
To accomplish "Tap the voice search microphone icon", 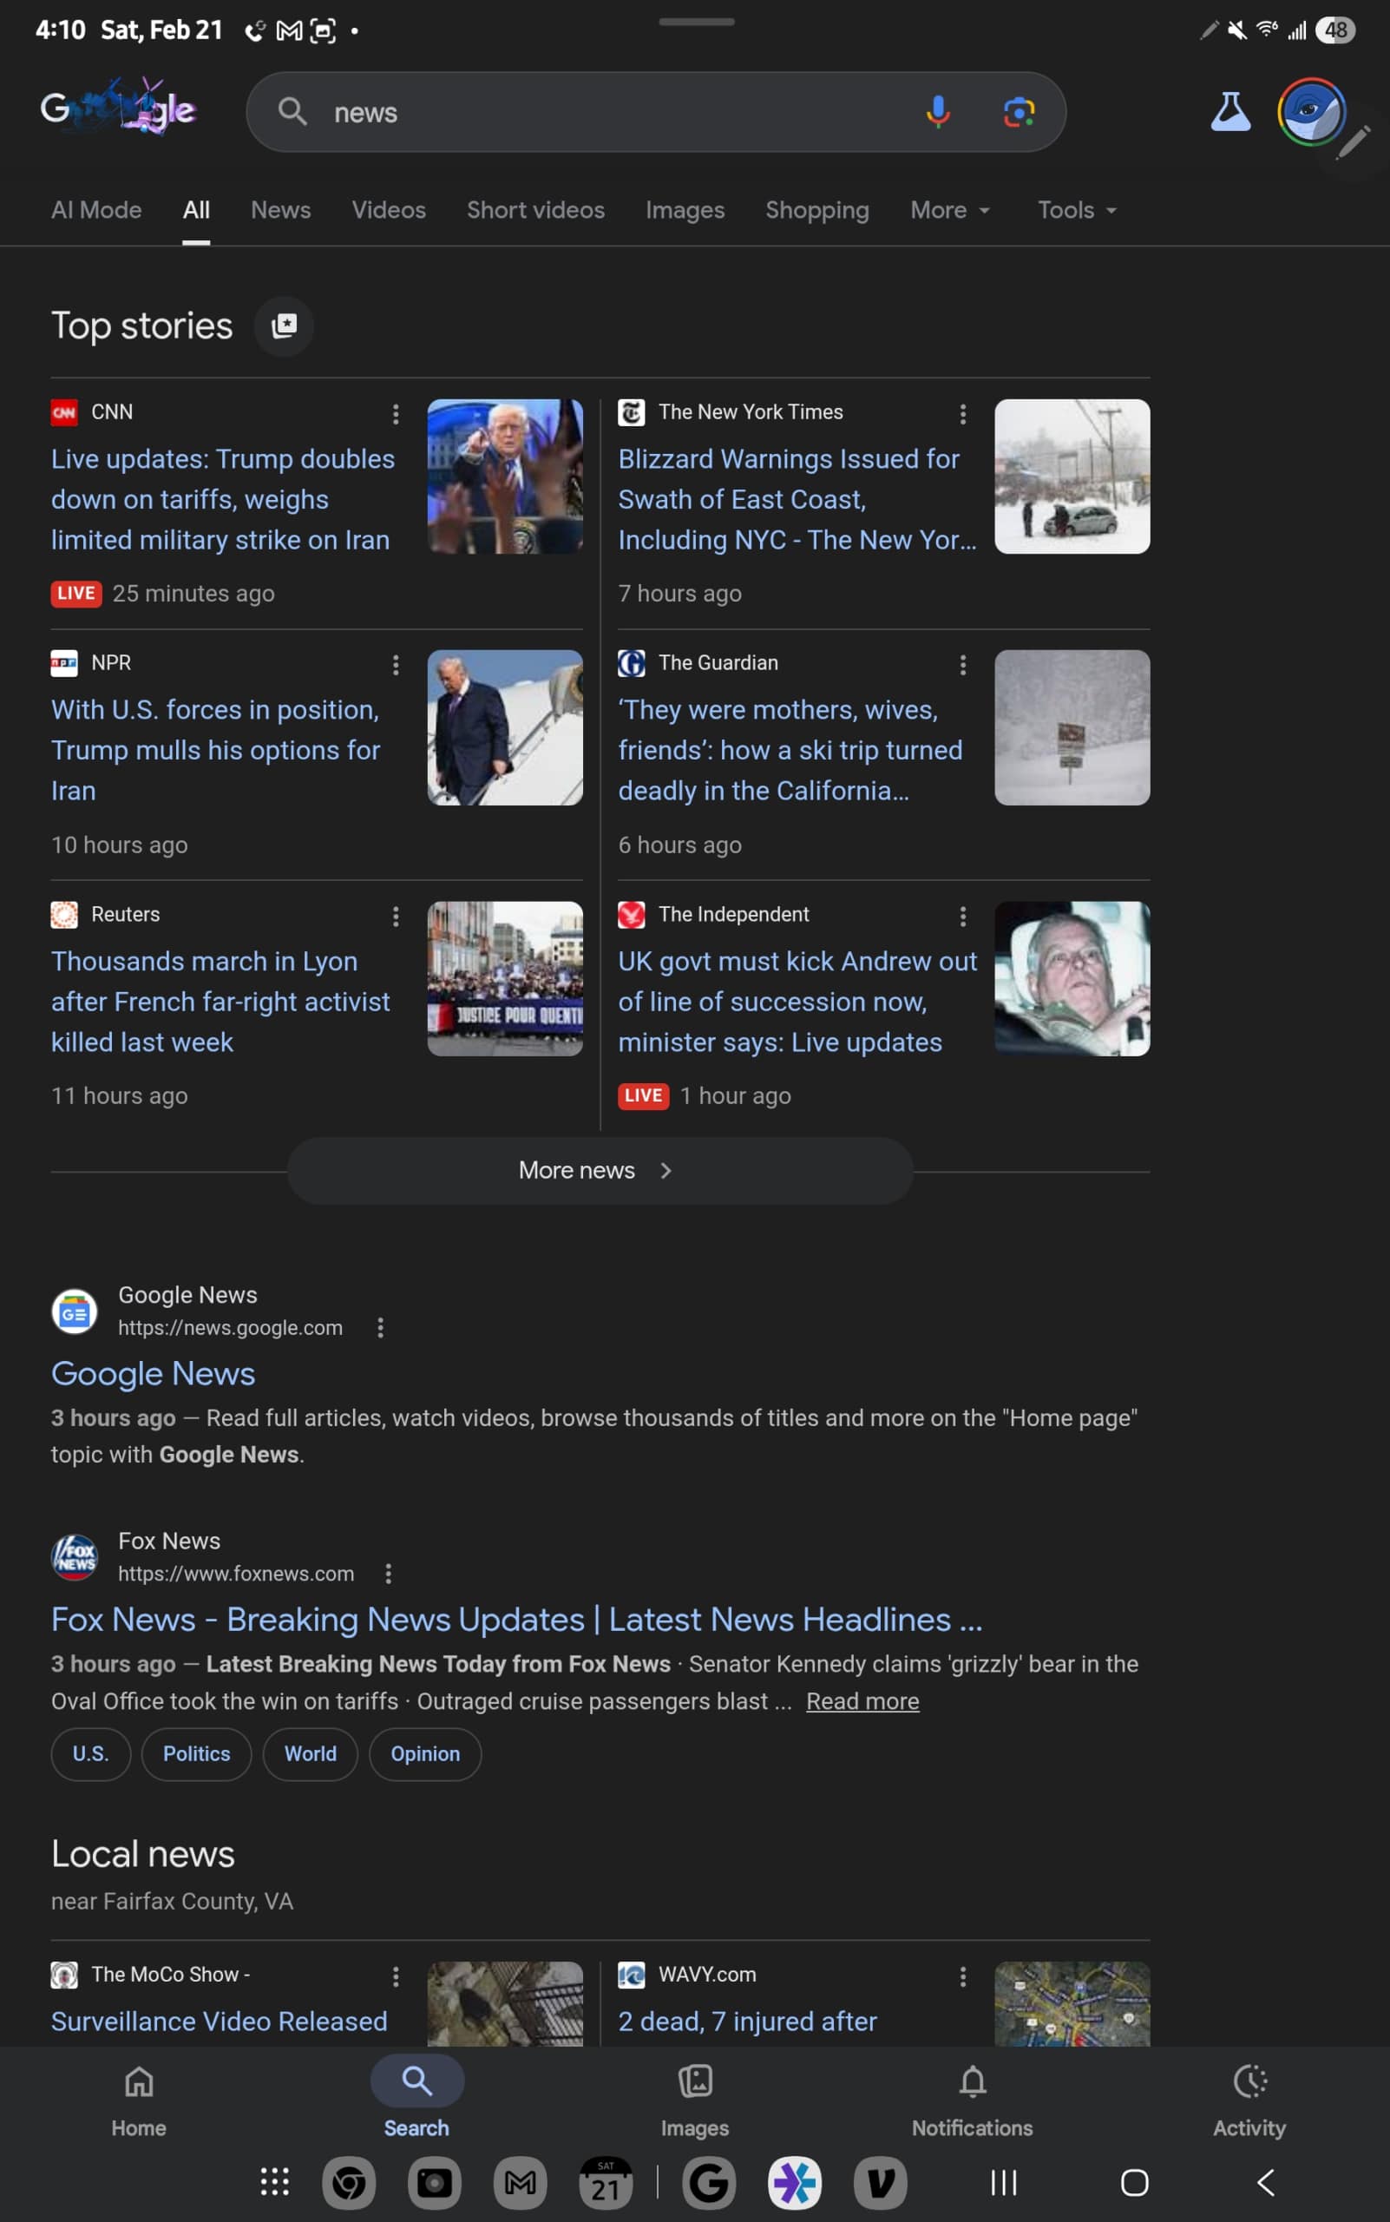I will point(937,112).
